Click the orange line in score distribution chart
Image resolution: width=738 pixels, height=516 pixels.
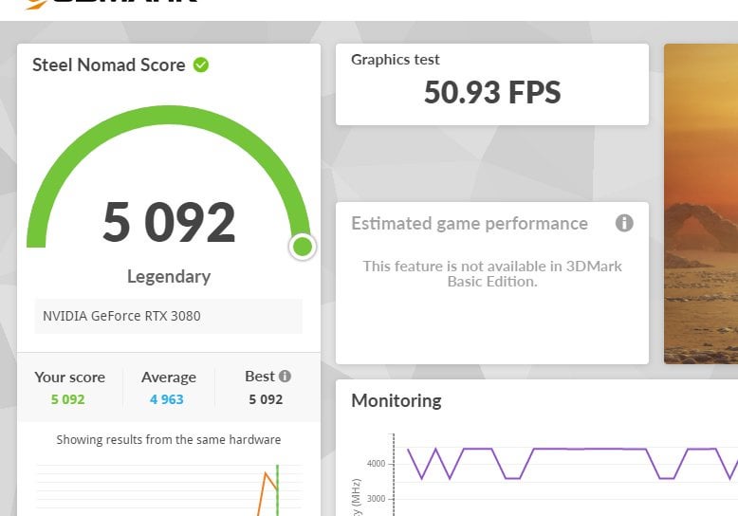click(266, 473)
